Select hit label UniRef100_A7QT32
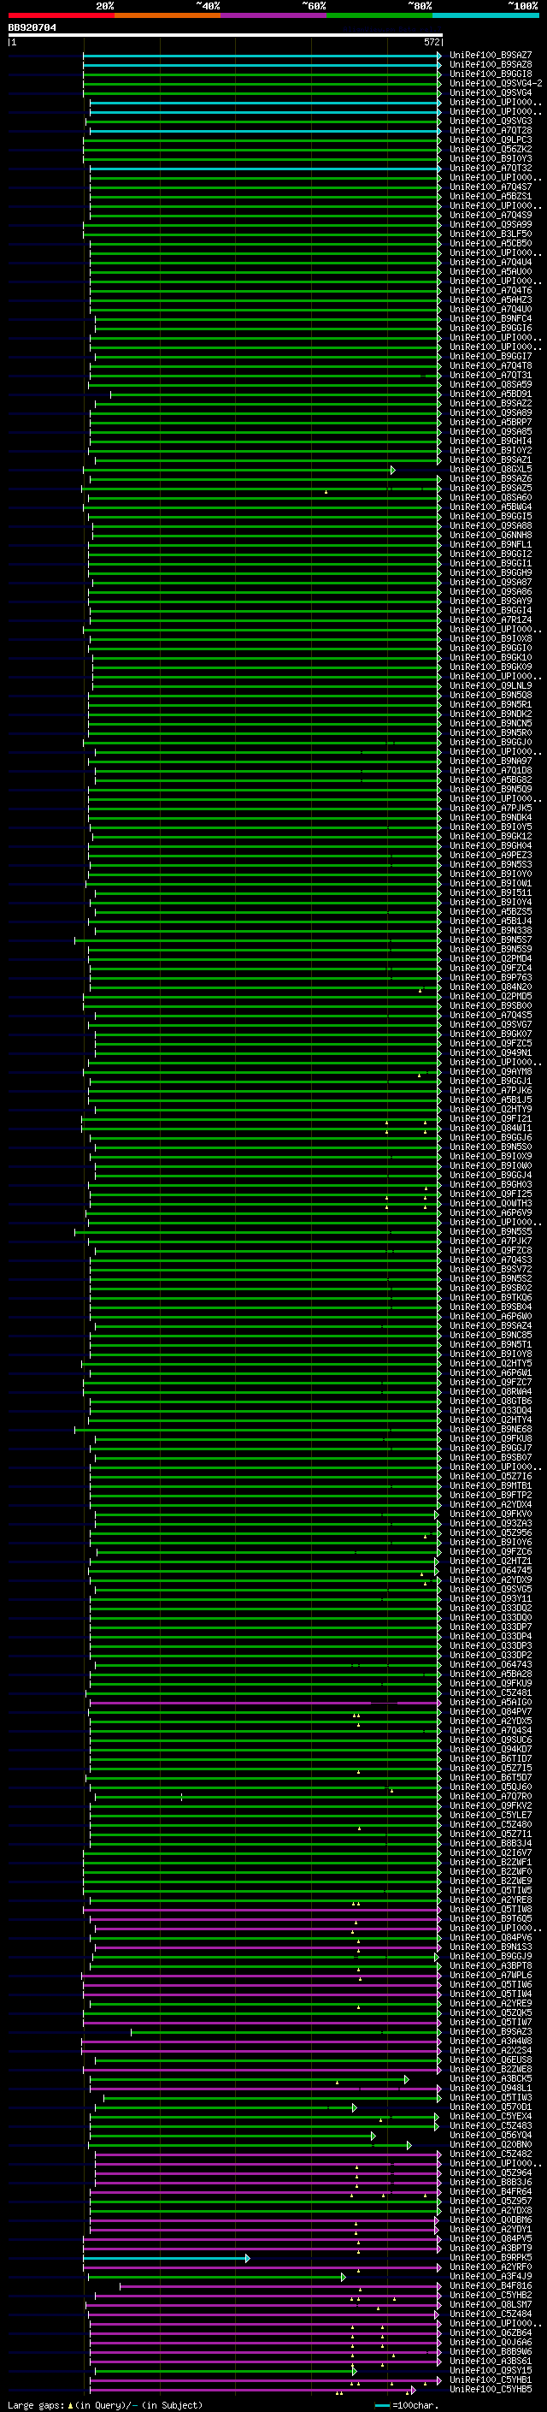The image size is (547, 2412). point(491,169)
